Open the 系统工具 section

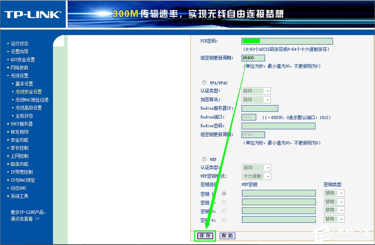coord(19,196)
